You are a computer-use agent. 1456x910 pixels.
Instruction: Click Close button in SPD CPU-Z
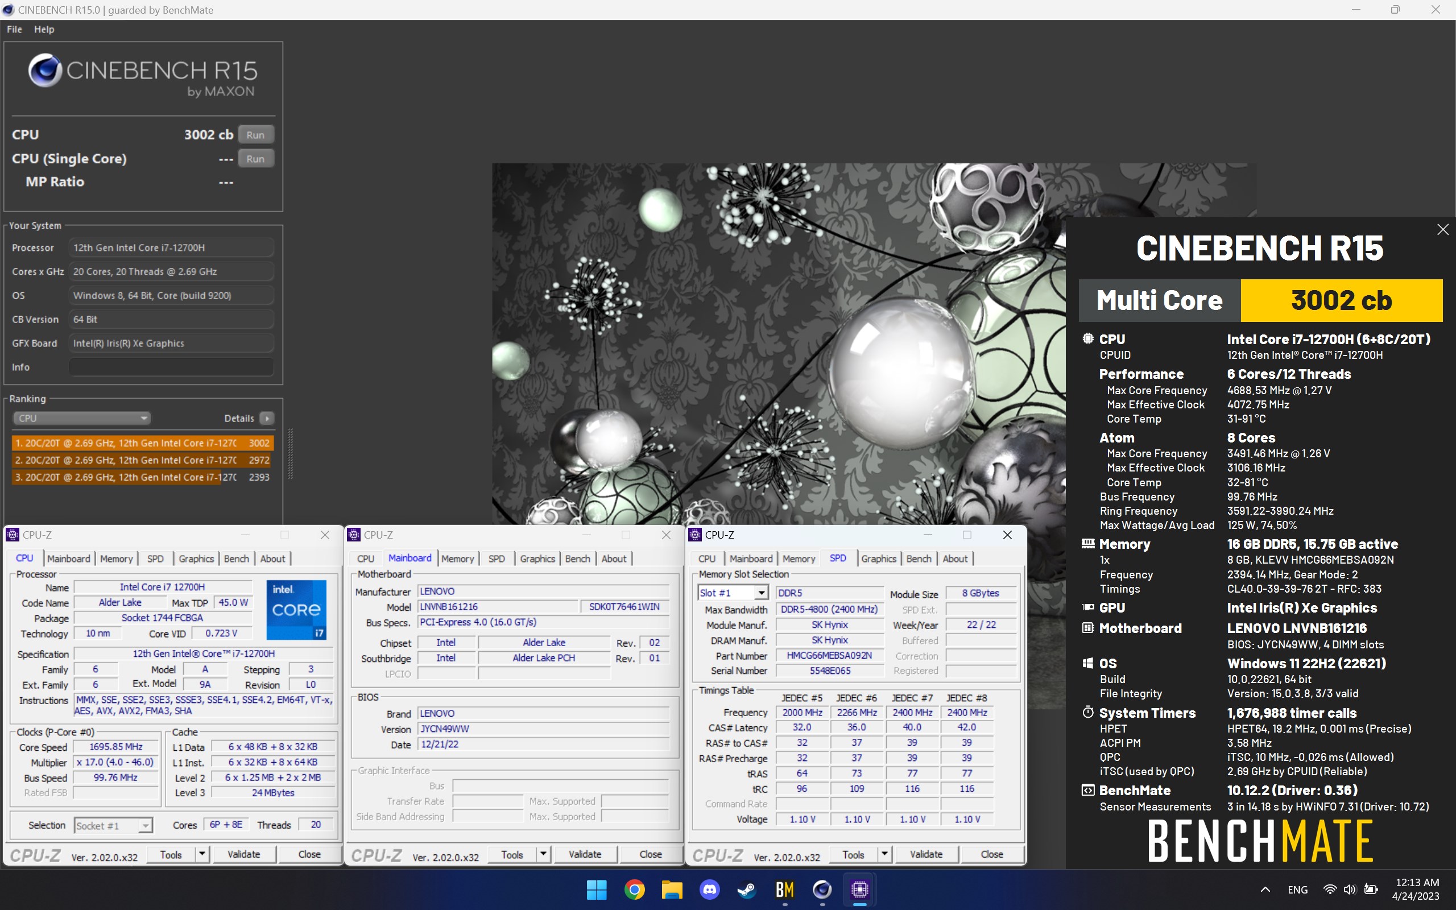991,854
